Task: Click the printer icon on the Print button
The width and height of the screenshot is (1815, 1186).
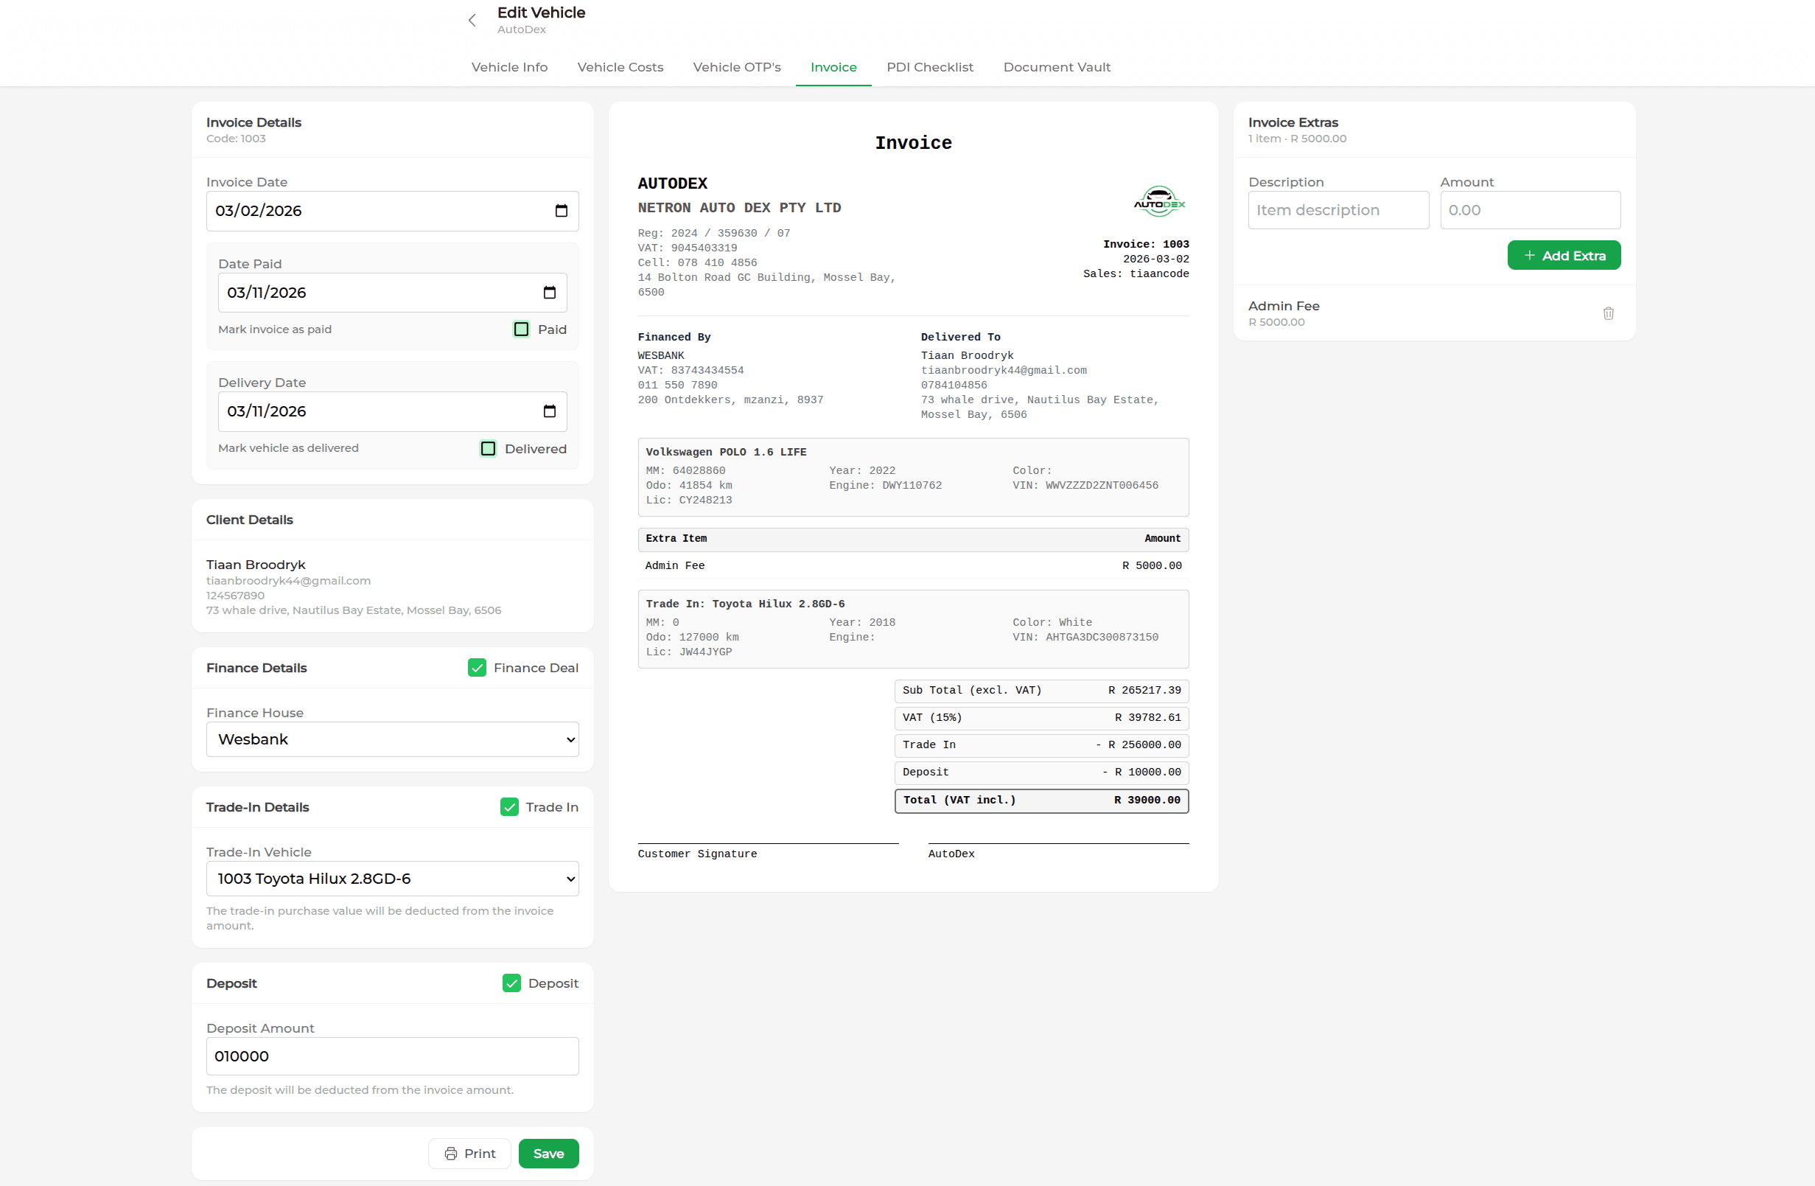Action: pos(450,1154)
